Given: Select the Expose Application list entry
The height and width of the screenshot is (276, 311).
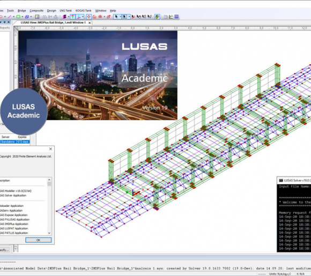Looking at the screenshot, I should [x=14, y=215].
